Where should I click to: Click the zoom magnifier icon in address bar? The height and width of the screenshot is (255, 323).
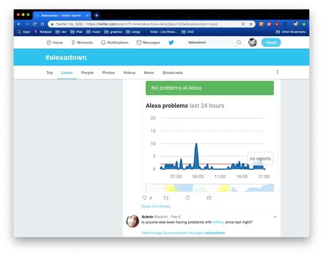(x=243, y=24)
